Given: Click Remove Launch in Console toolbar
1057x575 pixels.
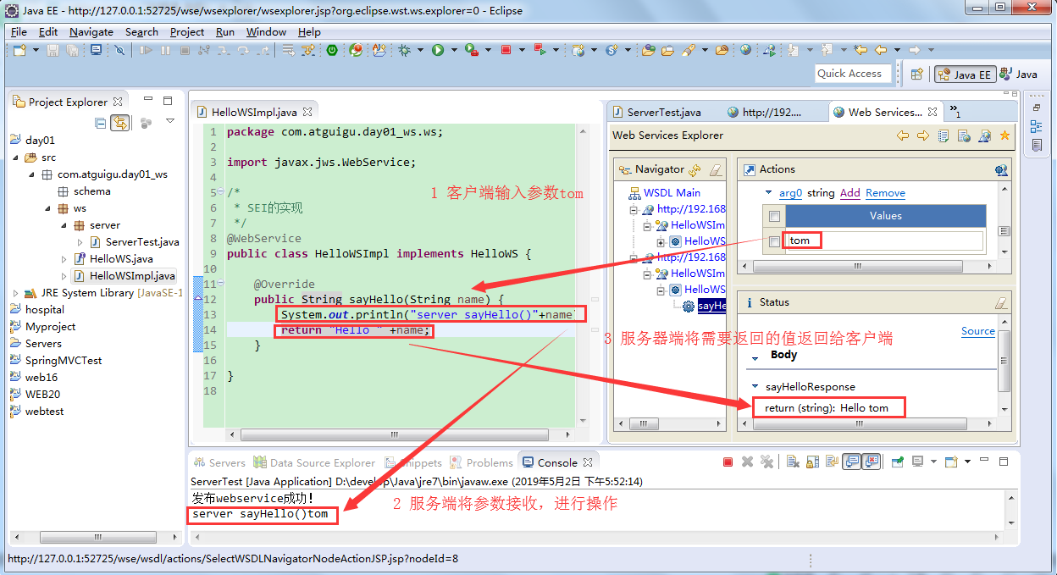Looking at the screenshot, I should (747, 462).
